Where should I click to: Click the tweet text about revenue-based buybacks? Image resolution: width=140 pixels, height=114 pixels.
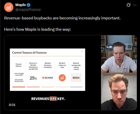[62, 24]
